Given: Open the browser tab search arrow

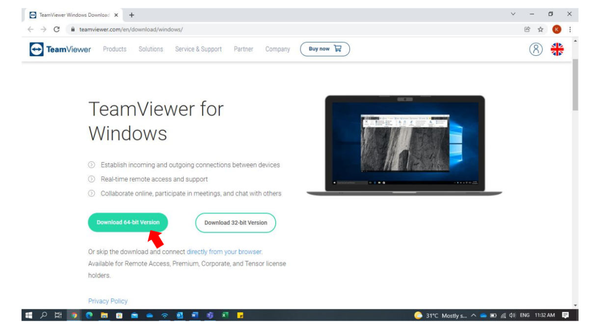Looking at the screenshot, I should pyautogui.click(x=512, y=14).
